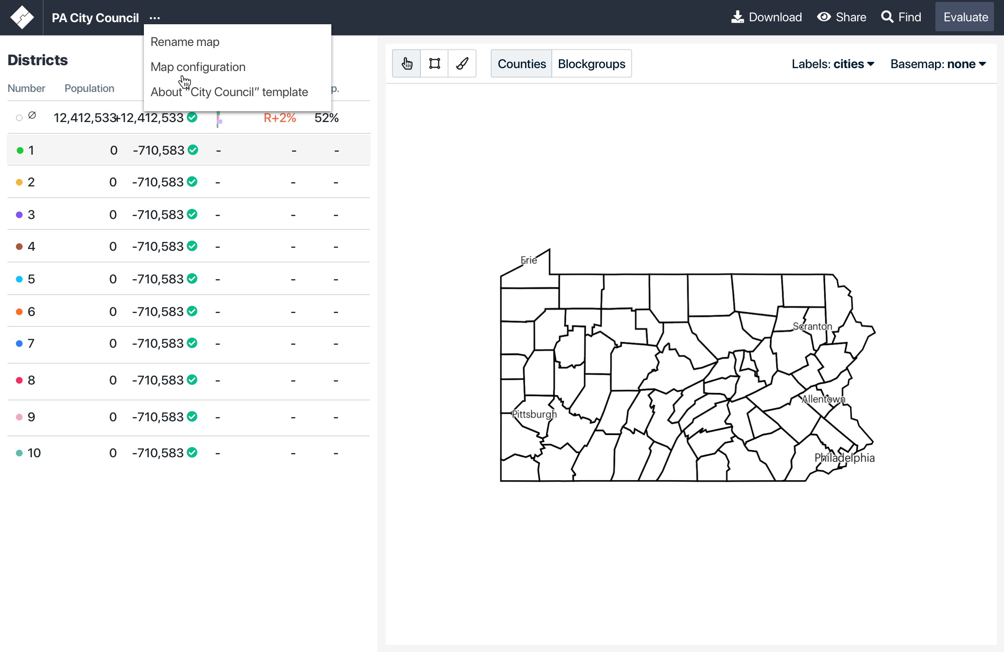Select the pan tool on the map
The height and width of the screenshot is (652, 1004).
(406, 63)
